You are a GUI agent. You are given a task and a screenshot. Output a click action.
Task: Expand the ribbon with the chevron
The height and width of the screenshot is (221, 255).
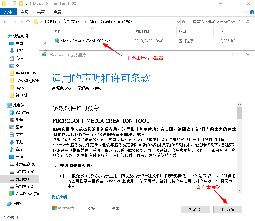click(x=245, y=12)
